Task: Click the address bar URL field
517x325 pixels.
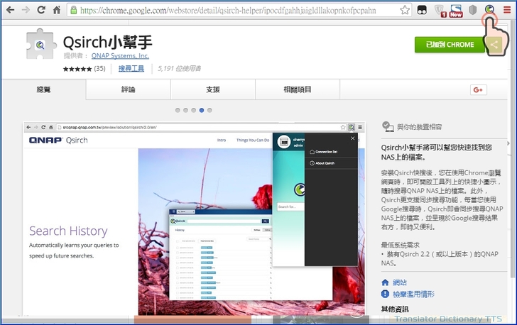Action: tap(234, 10)
